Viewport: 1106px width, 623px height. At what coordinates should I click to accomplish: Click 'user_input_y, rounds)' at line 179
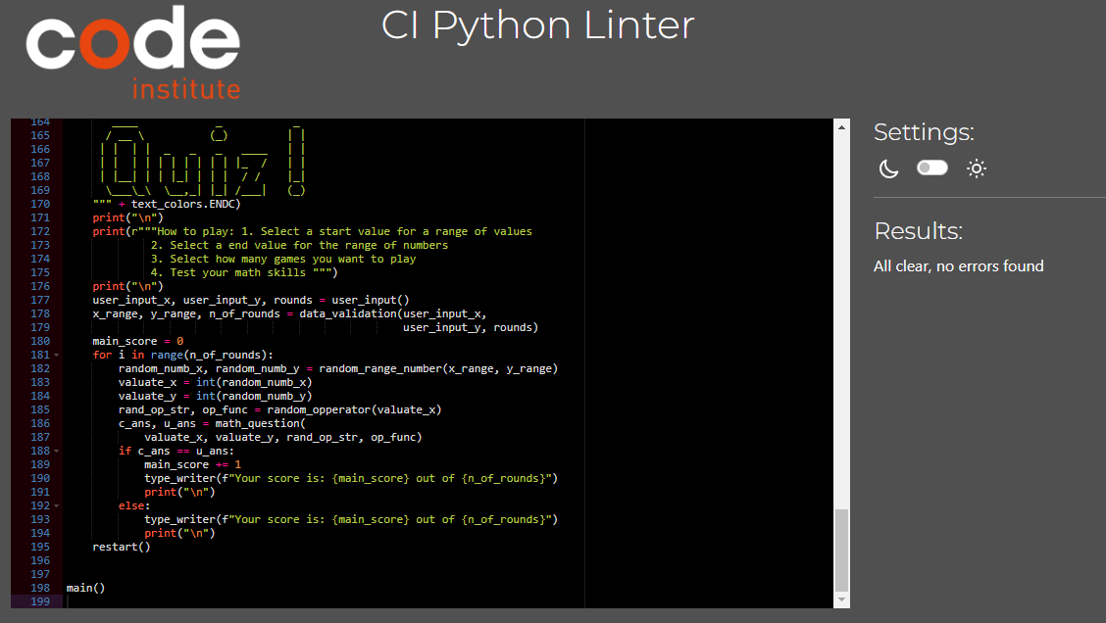(471, 328)
